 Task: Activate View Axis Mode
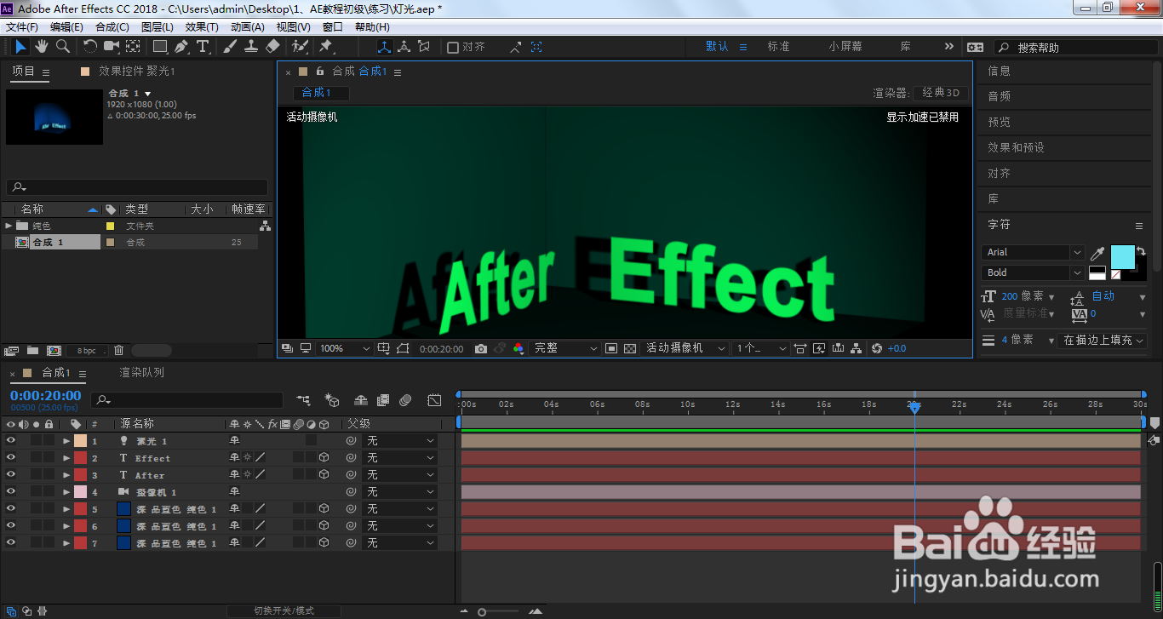pyautogui.click(x=424, y=47)
